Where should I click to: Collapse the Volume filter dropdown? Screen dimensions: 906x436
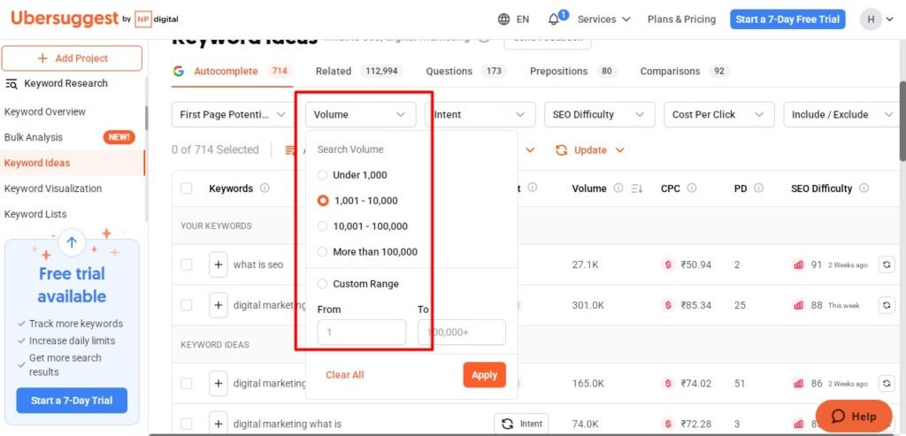coord(361,114)
